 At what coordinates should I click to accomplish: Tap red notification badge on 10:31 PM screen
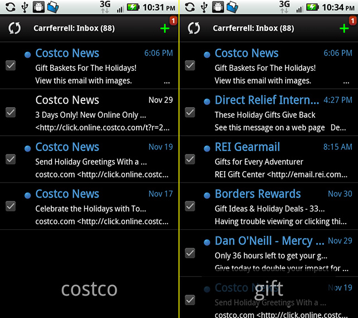click(x=173, y=21)
